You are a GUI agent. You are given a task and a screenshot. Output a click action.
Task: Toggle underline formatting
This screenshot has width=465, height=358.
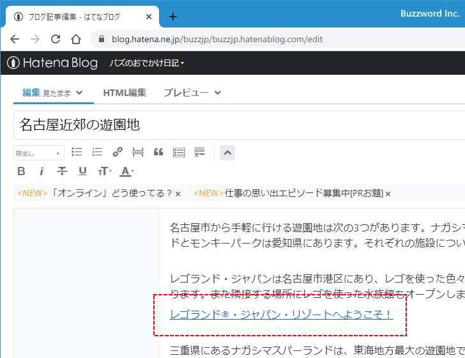pyautogui.click(x=82, y=171)
